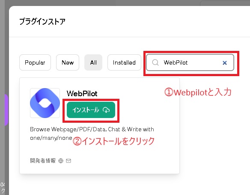Click the search magnifier icon
This screenshot has height=195, width=250.
(155, 62)
